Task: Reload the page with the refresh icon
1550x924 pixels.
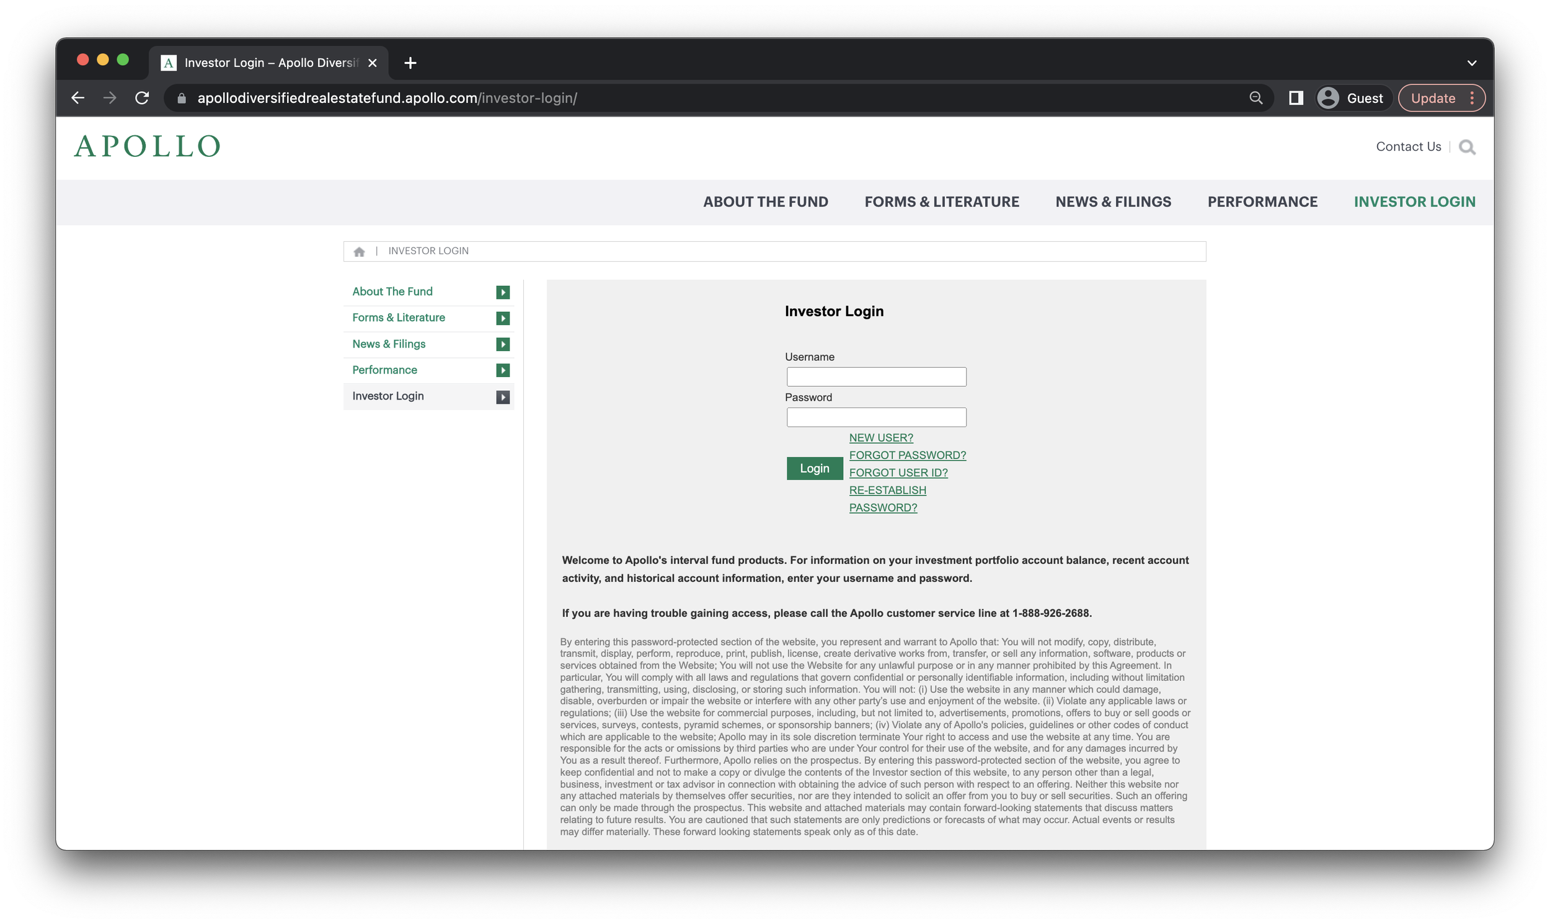Action: pos(142,98)
